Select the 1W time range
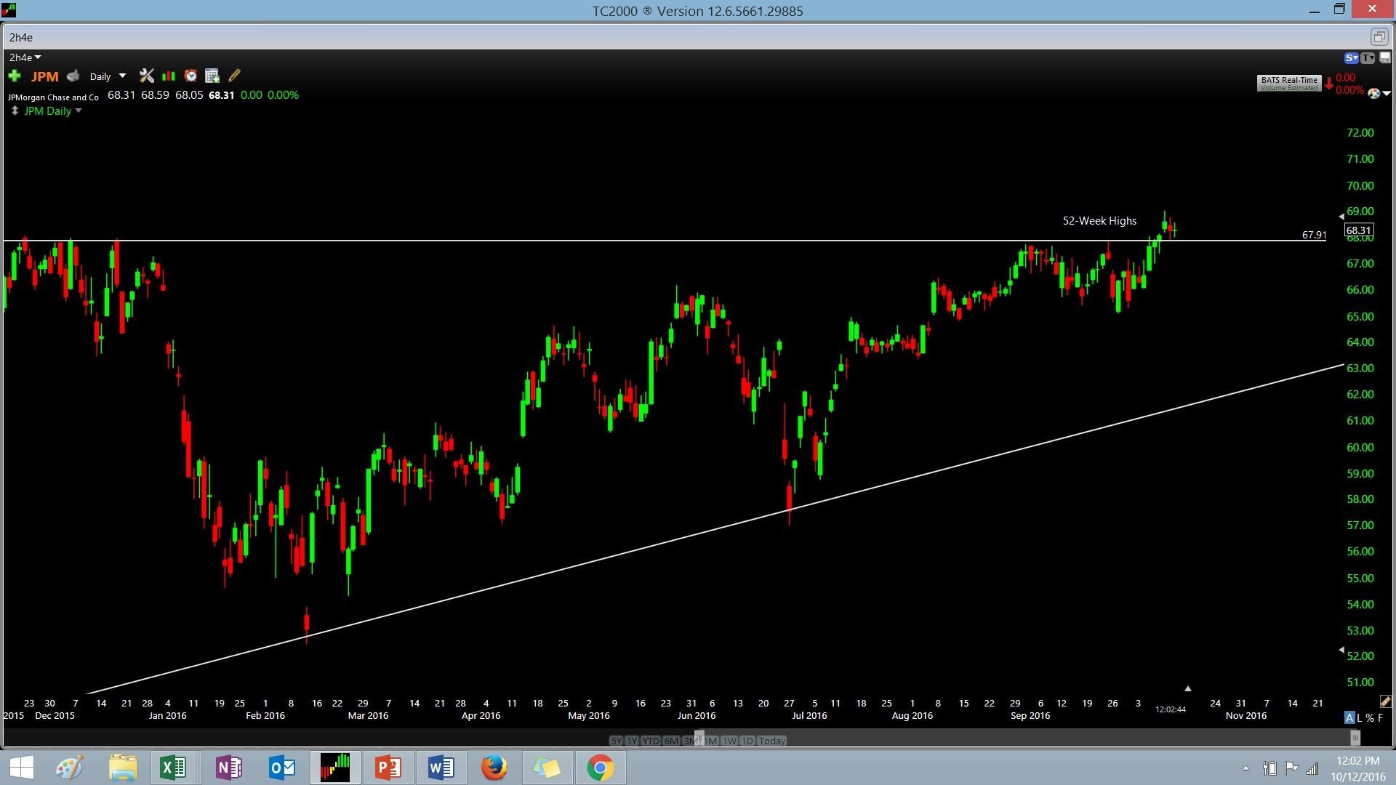 coord(729,741)
